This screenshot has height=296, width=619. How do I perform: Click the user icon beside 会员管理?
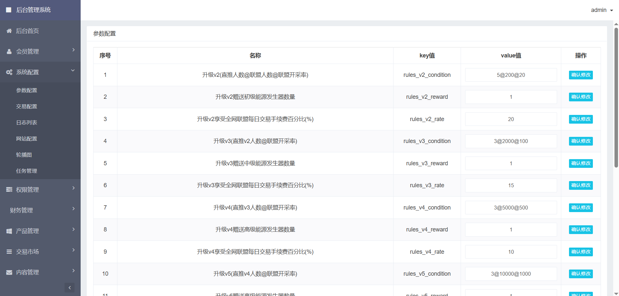click(9, 52)
